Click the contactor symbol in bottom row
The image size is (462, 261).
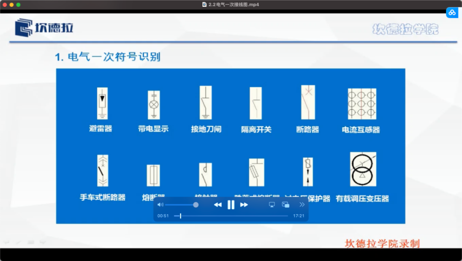click(205, 174)
